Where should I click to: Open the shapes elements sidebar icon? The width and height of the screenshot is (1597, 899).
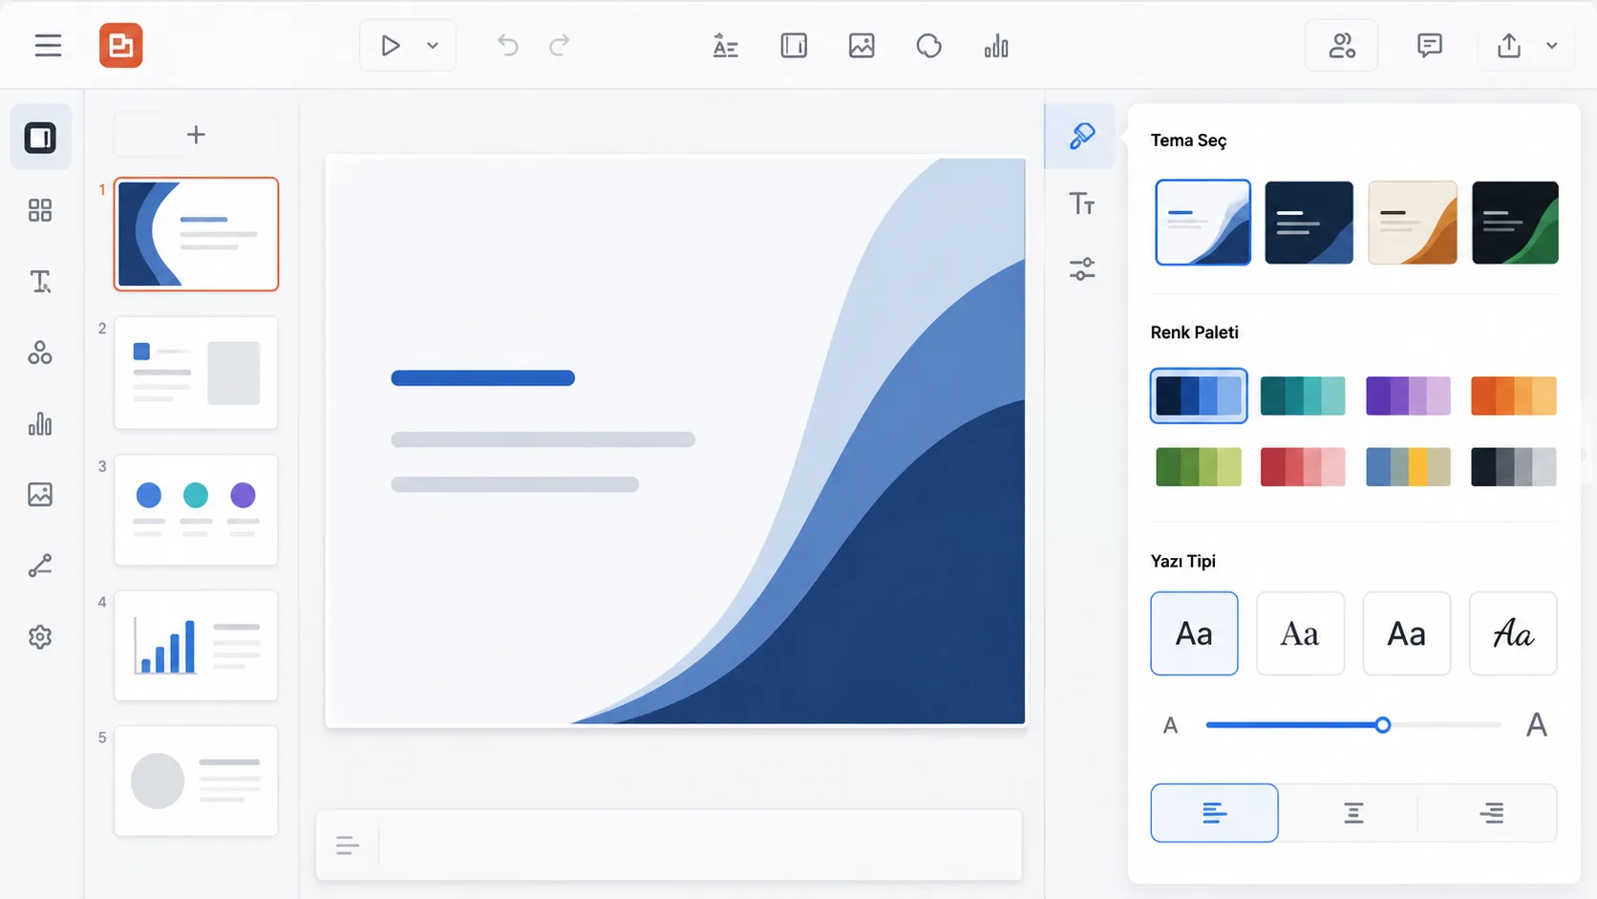[x=40, y=353]
